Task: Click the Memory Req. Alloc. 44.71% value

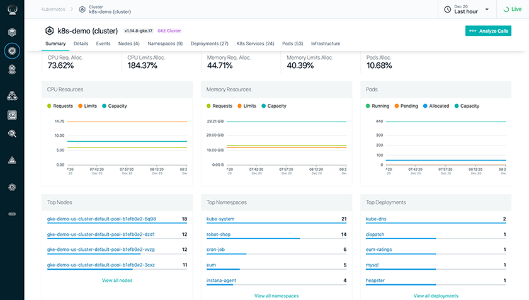Action: [220, 66]
